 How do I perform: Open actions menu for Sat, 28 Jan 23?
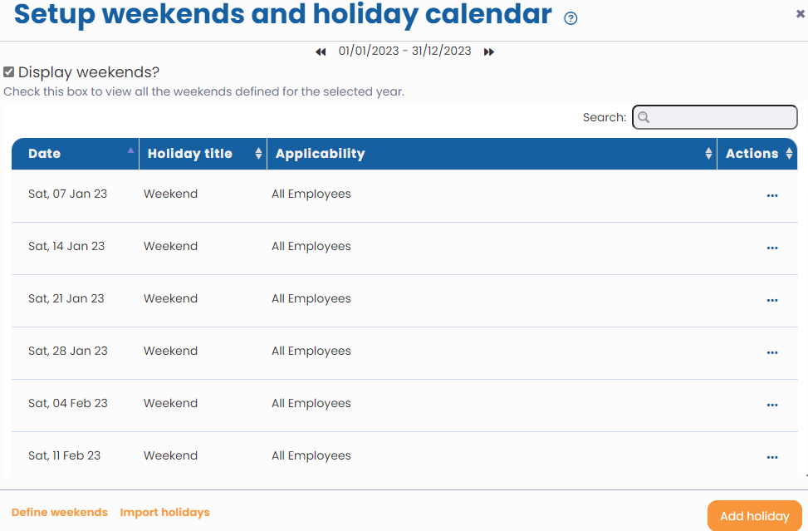[x=772, y=353]
